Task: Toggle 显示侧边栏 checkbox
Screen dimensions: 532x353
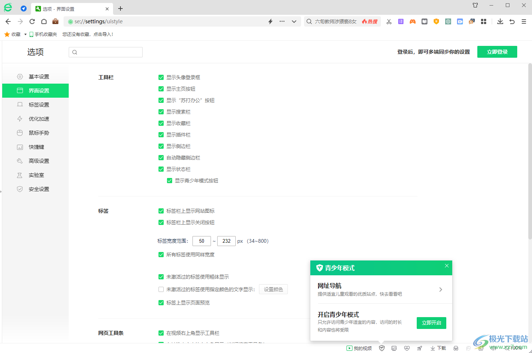Action: click(161, 146)
